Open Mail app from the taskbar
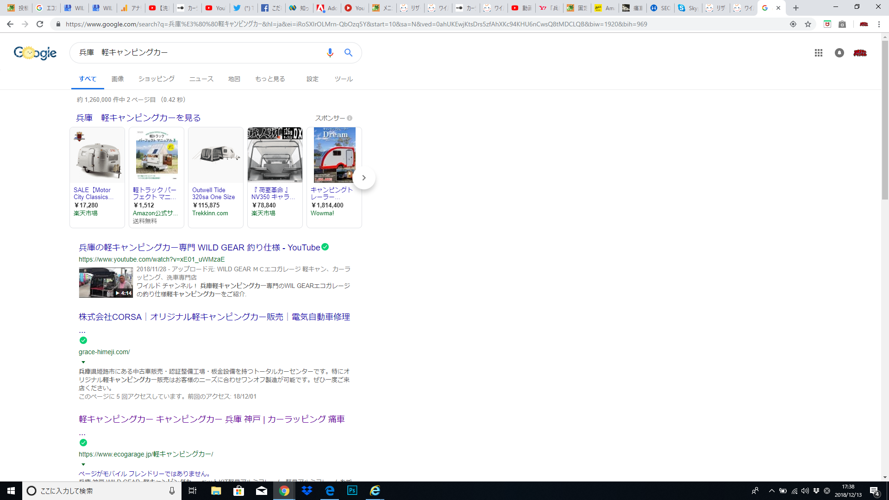 pos(261,491)
